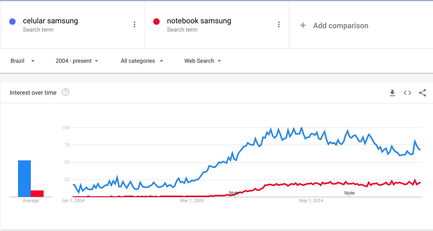Click the Note marker near 2016

349,193
